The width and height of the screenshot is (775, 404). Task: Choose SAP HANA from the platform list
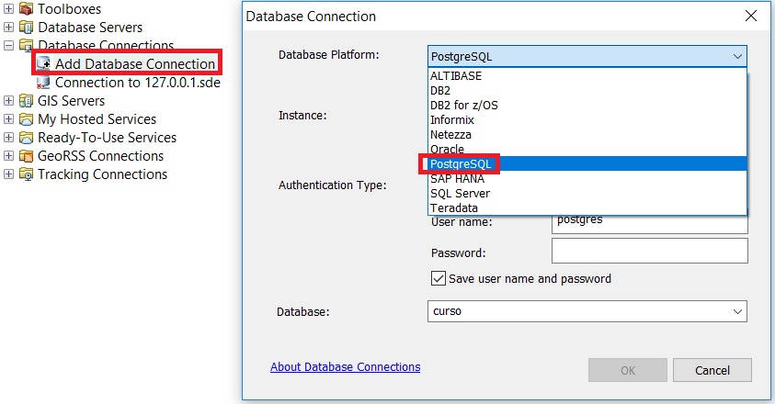[587, 179]
